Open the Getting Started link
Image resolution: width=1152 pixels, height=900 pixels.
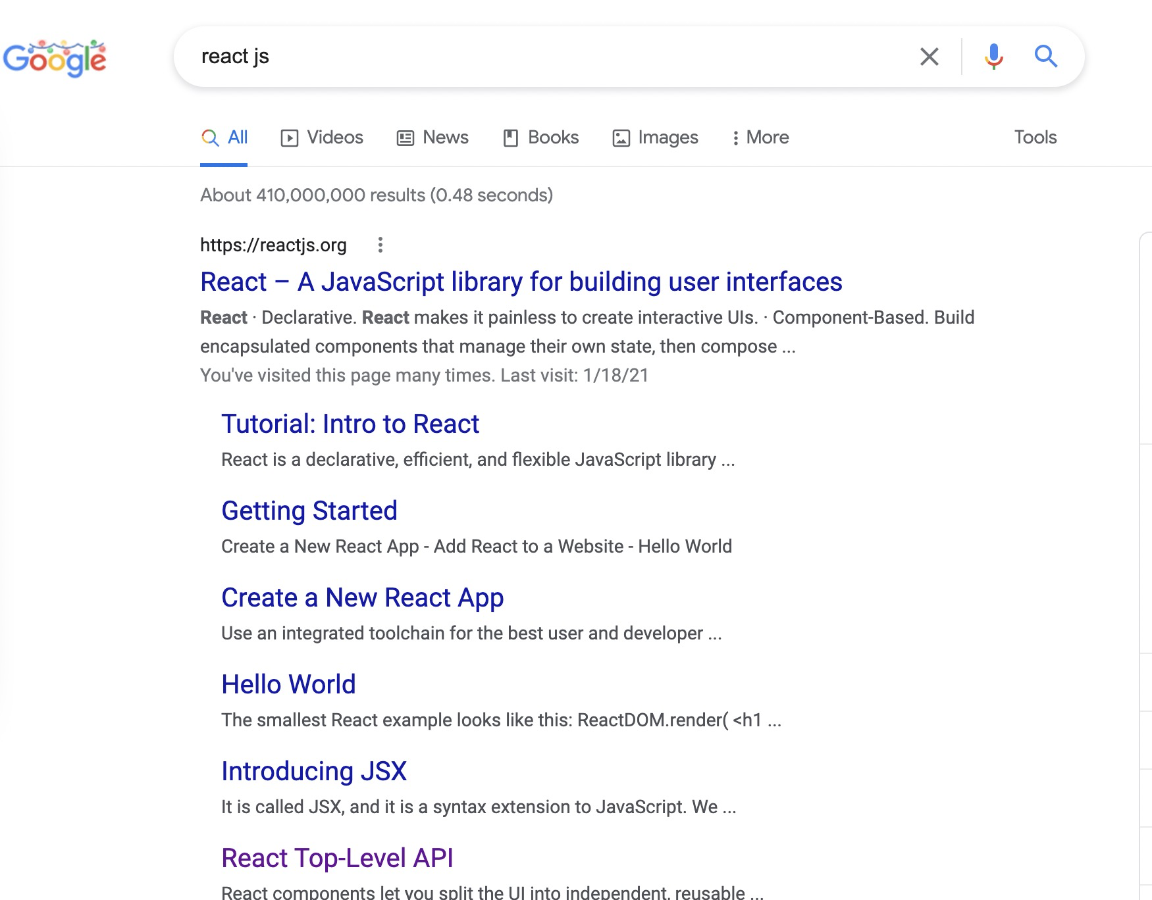coord(309,511)
